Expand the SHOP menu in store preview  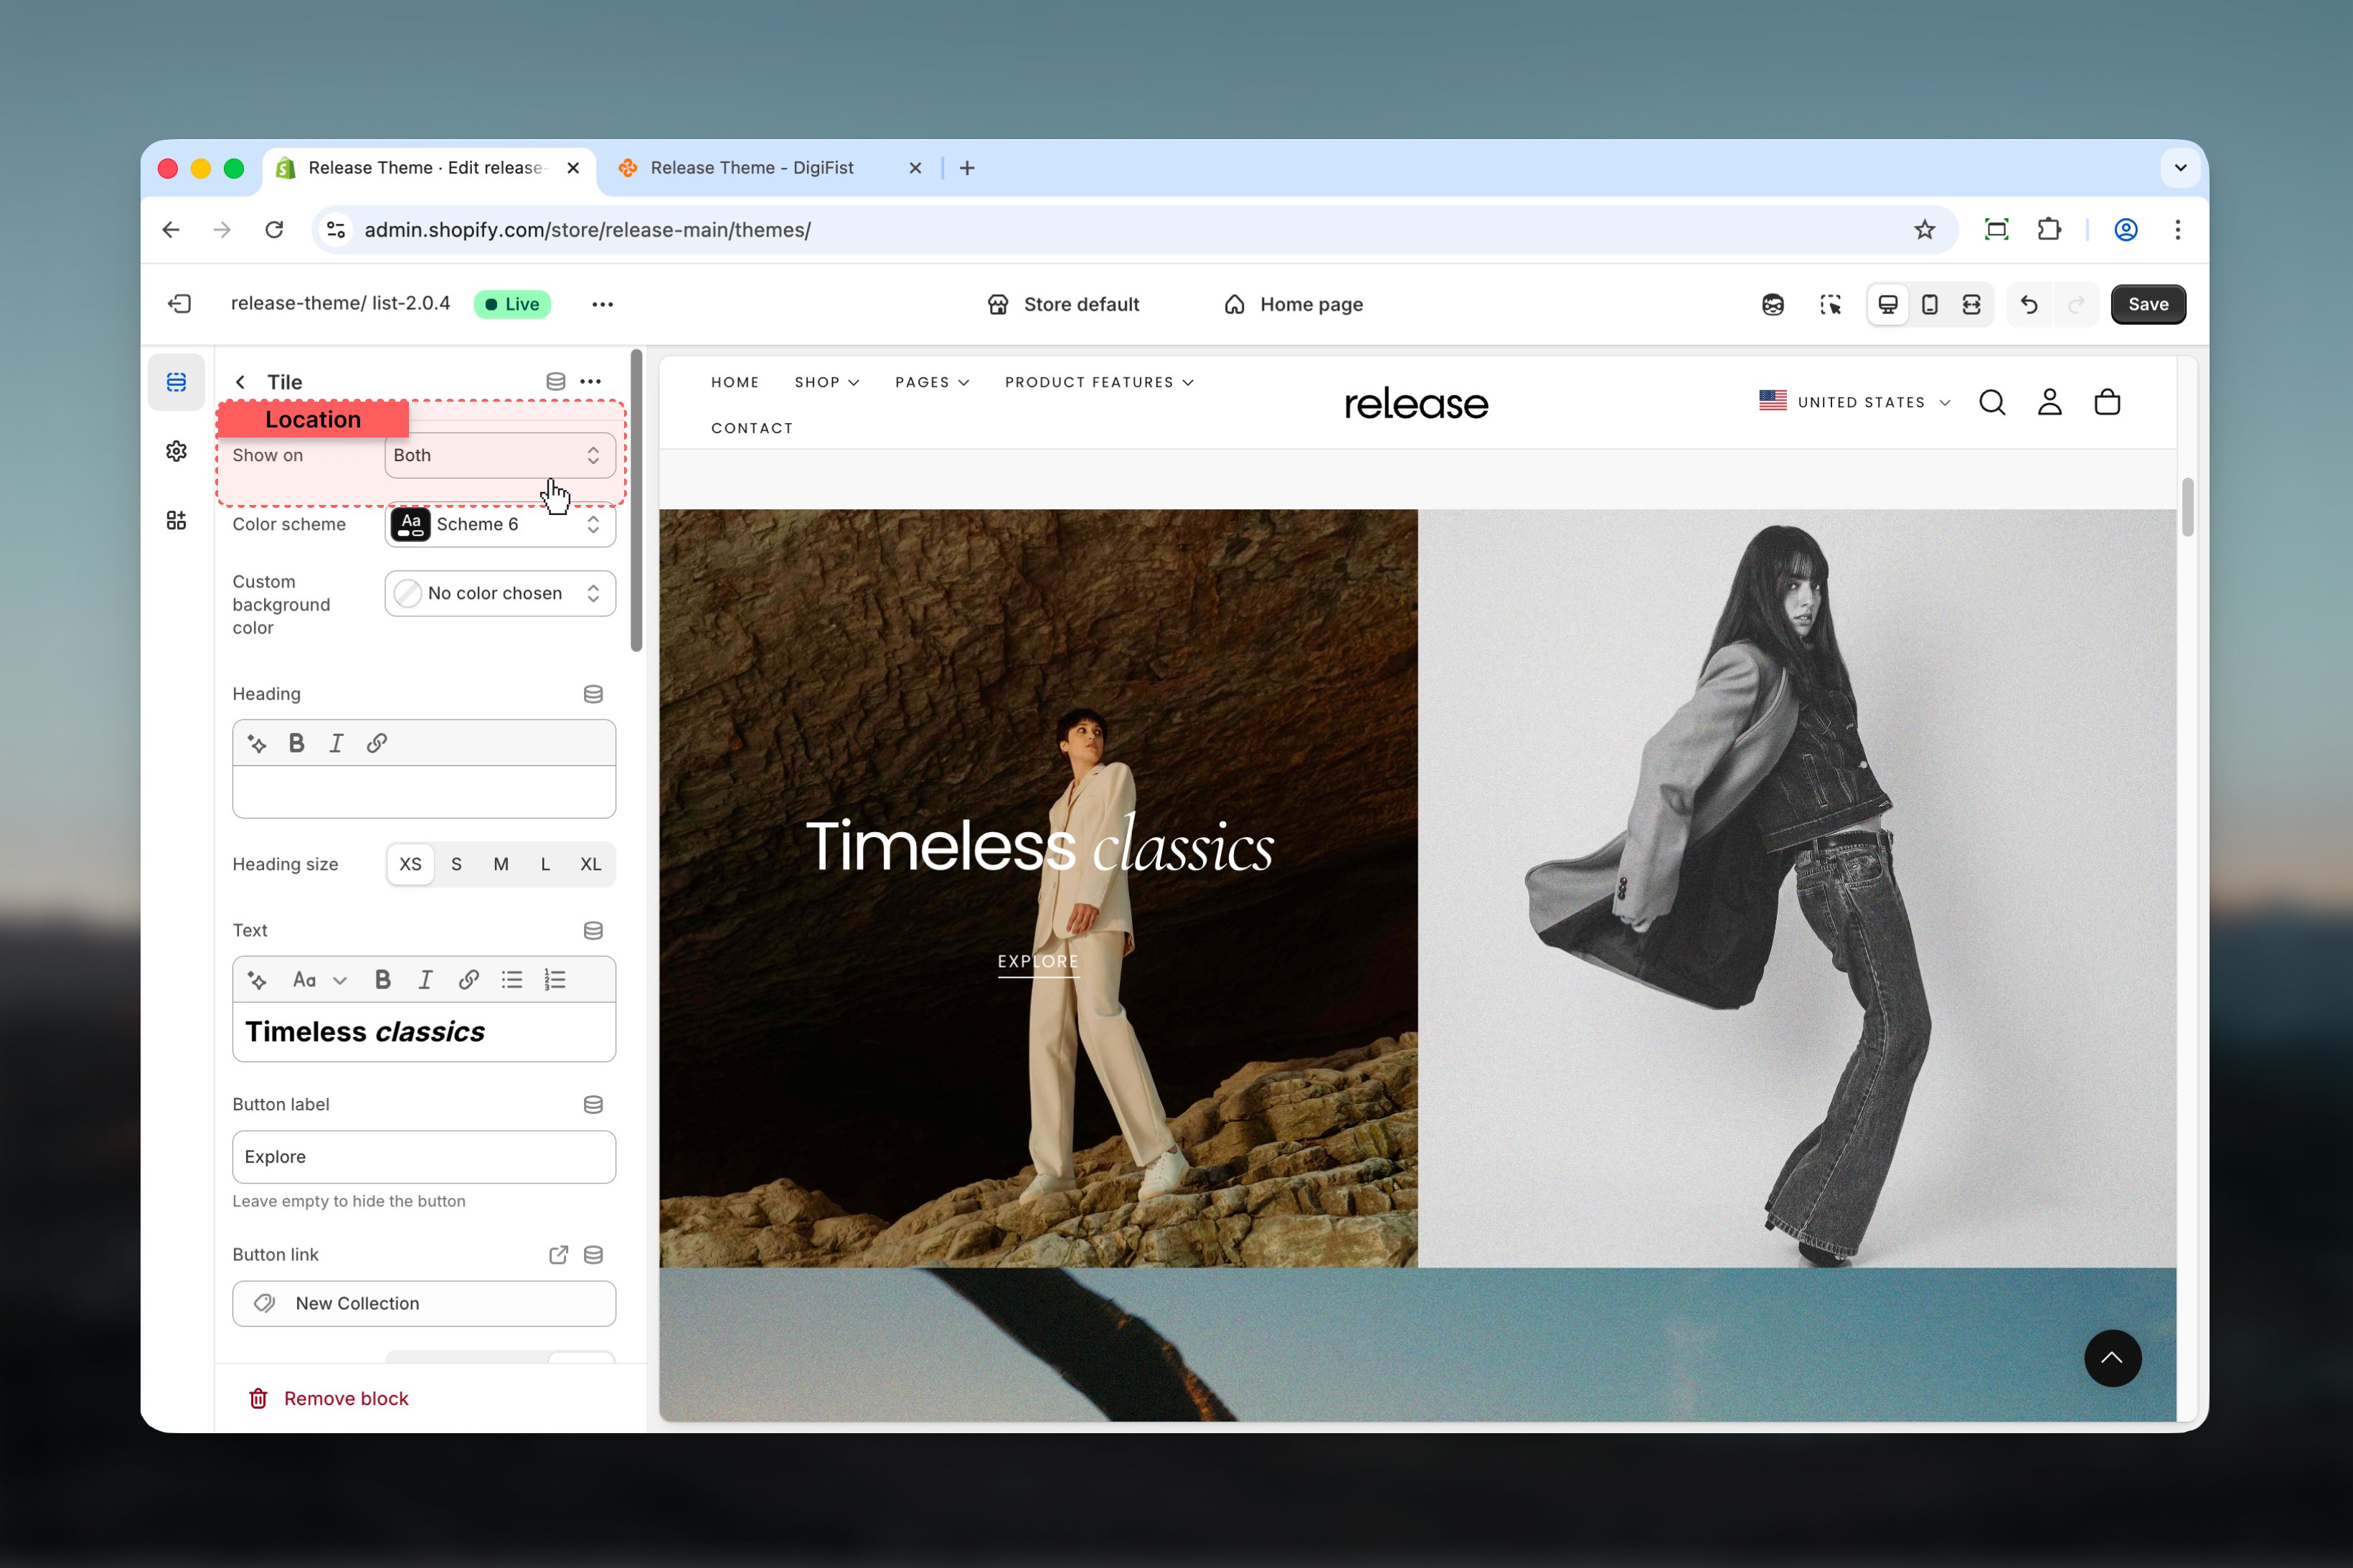coord(827,382)
